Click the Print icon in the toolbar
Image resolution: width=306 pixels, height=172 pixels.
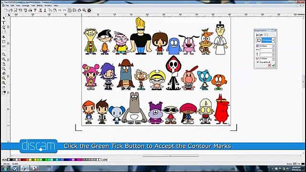pos(30,11)
